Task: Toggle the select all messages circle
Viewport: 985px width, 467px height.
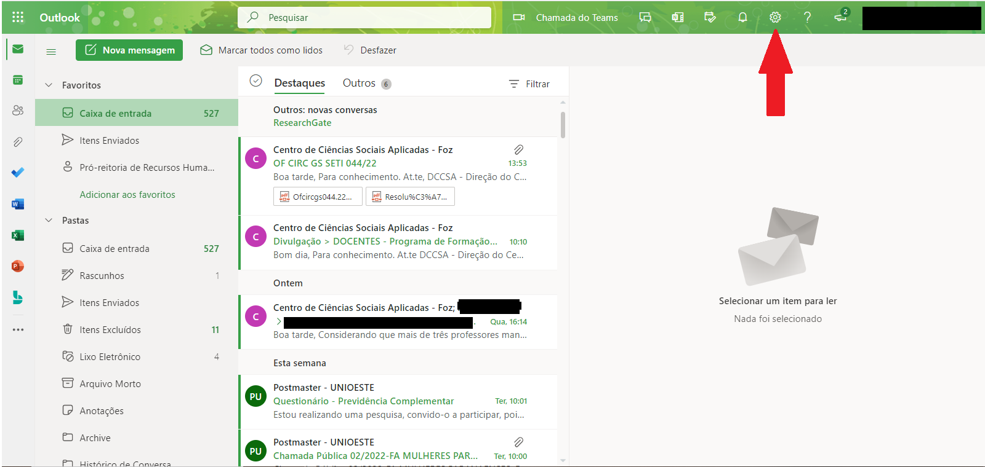Action: pyautogui.click(x=256, y=81)
